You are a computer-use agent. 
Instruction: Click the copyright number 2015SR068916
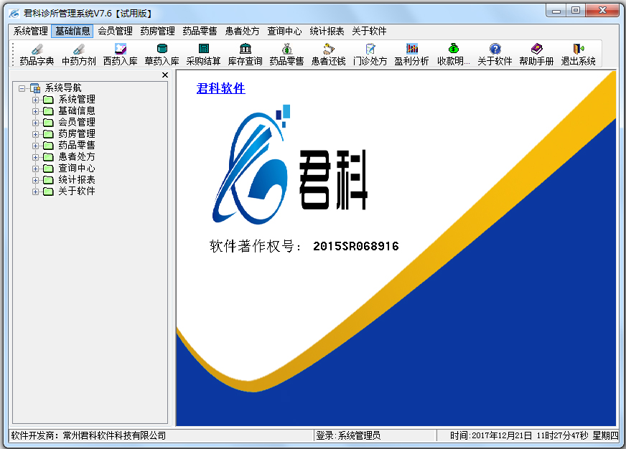356,246
